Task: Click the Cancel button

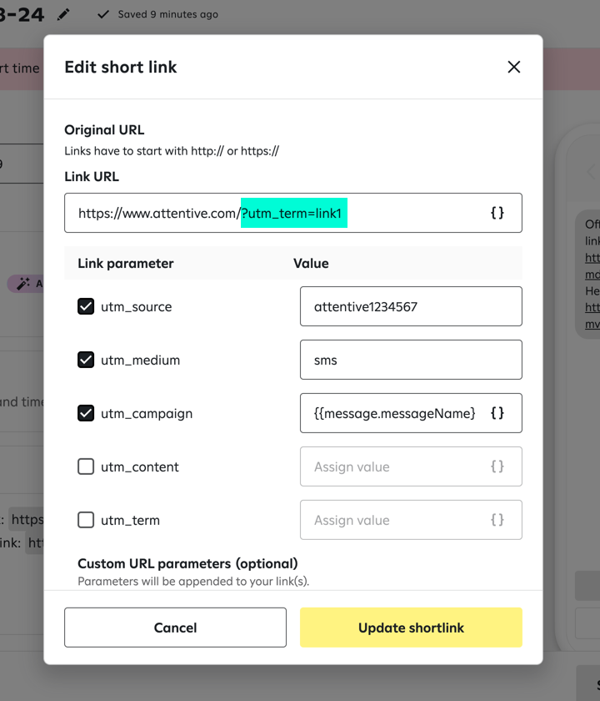Action: [175, 627]
